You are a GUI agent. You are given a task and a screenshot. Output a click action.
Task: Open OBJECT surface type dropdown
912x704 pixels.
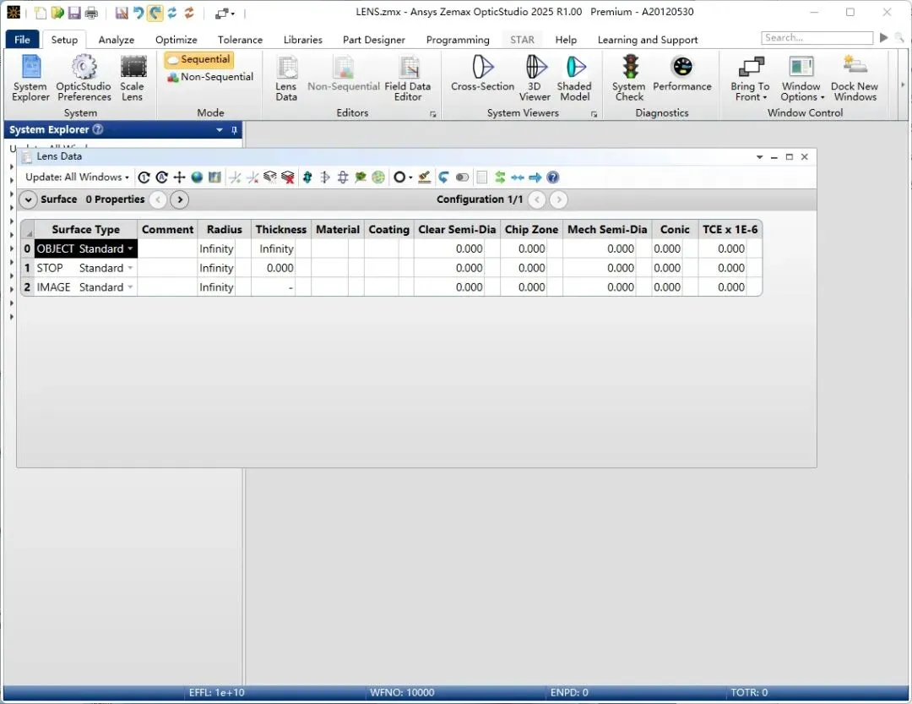coord(130,248)
